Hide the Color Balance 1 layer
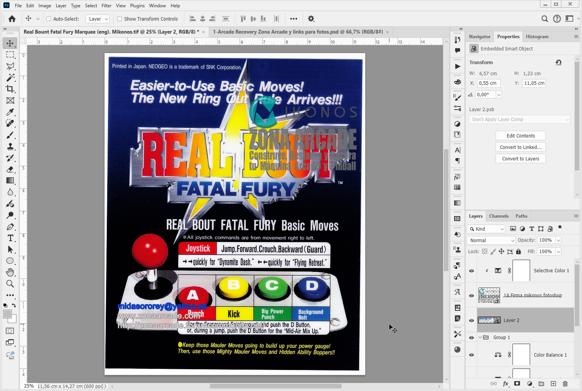582x391 pixels. 471,355
